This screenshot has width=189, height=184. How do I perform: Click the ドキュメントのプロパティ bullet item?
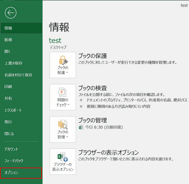pyautogui.click(x=137, y=100)
